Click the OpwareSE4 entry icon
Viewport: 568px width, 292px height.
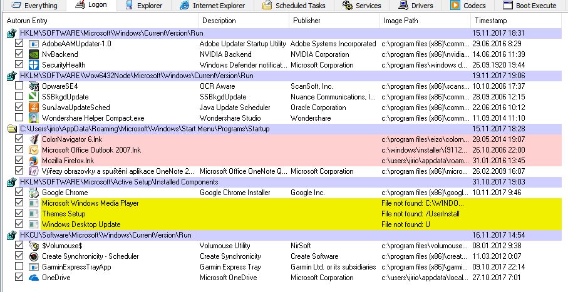pyautogui.click(x=34, y=86)
